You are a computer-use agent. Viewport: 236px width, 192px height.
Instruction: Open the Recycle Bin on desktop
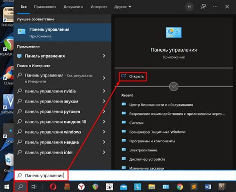pos(8,163)
